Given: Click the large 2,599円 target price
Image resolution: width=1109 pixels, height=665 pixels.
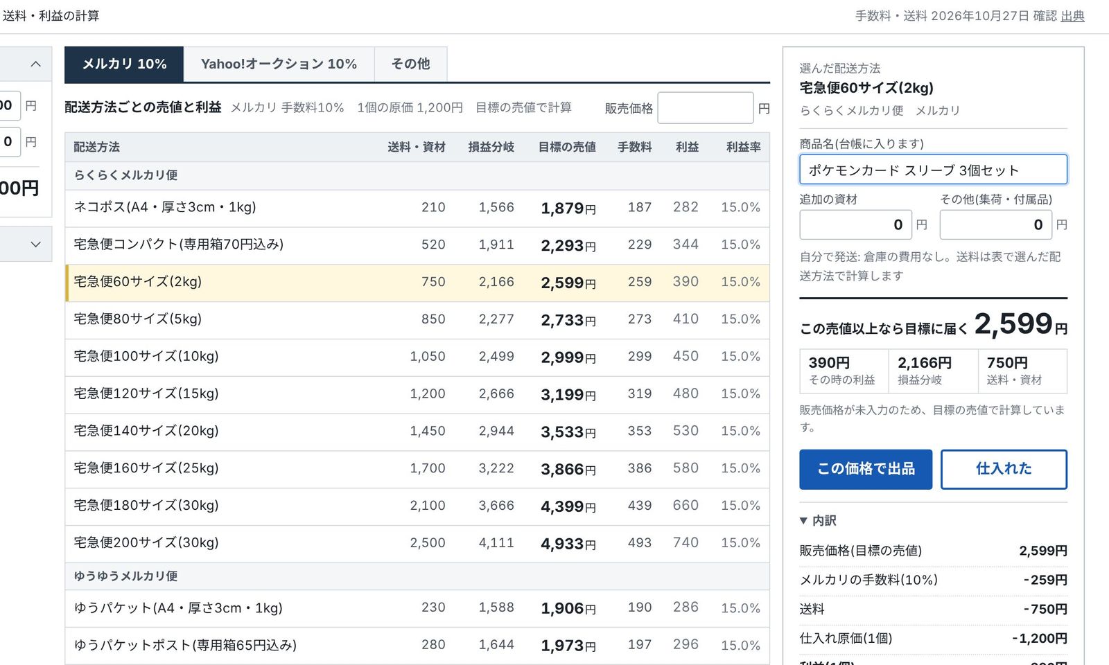Looking at the screenshot, I should (x=1020, y=324).
